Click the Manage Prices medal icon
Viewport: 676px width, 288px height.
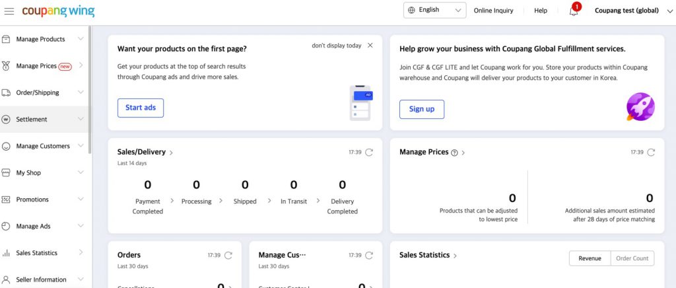(6, 66)
